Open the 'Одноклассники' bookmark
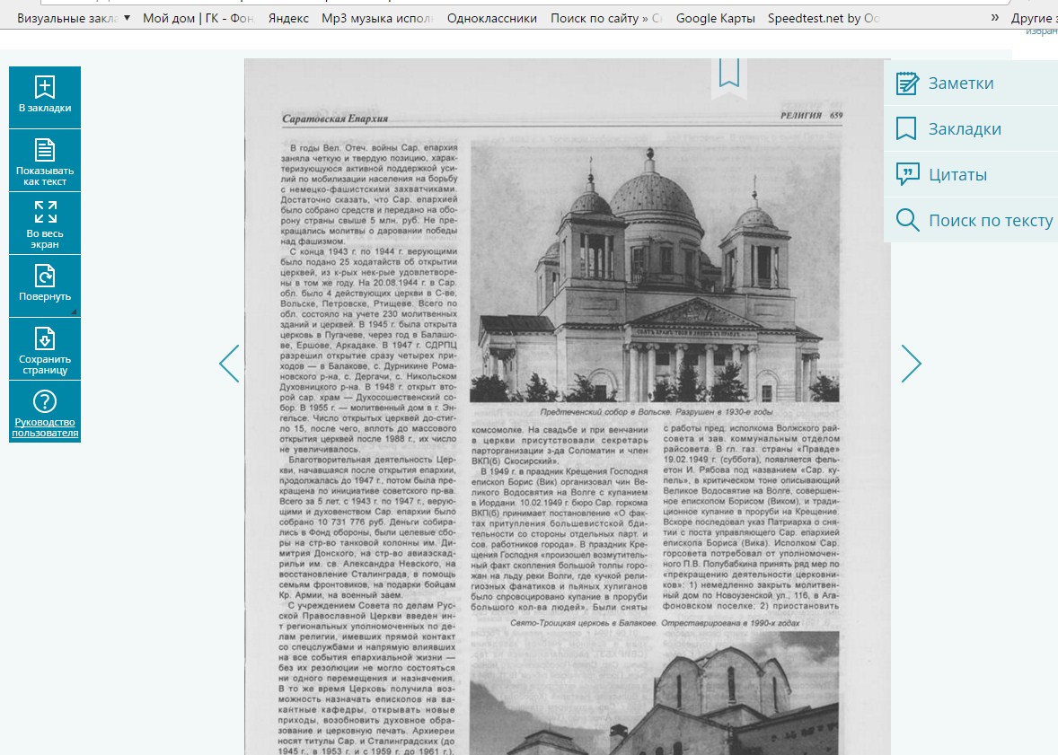Viewport: 1058px width, 755px height. (491, 18)
